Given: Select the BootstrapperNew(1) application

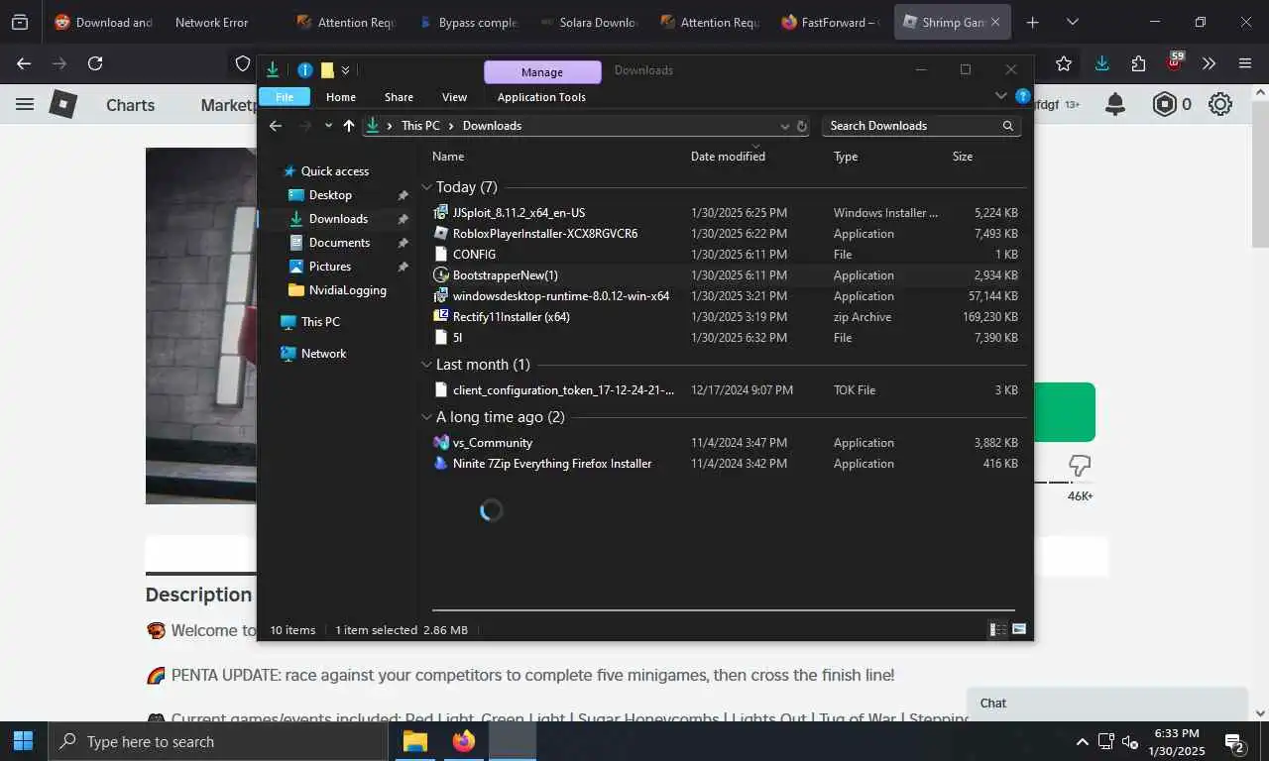Looking at the screenshot, I should (726, 275).
